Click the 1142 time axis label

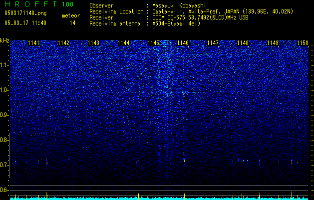(x=63, y=43)
